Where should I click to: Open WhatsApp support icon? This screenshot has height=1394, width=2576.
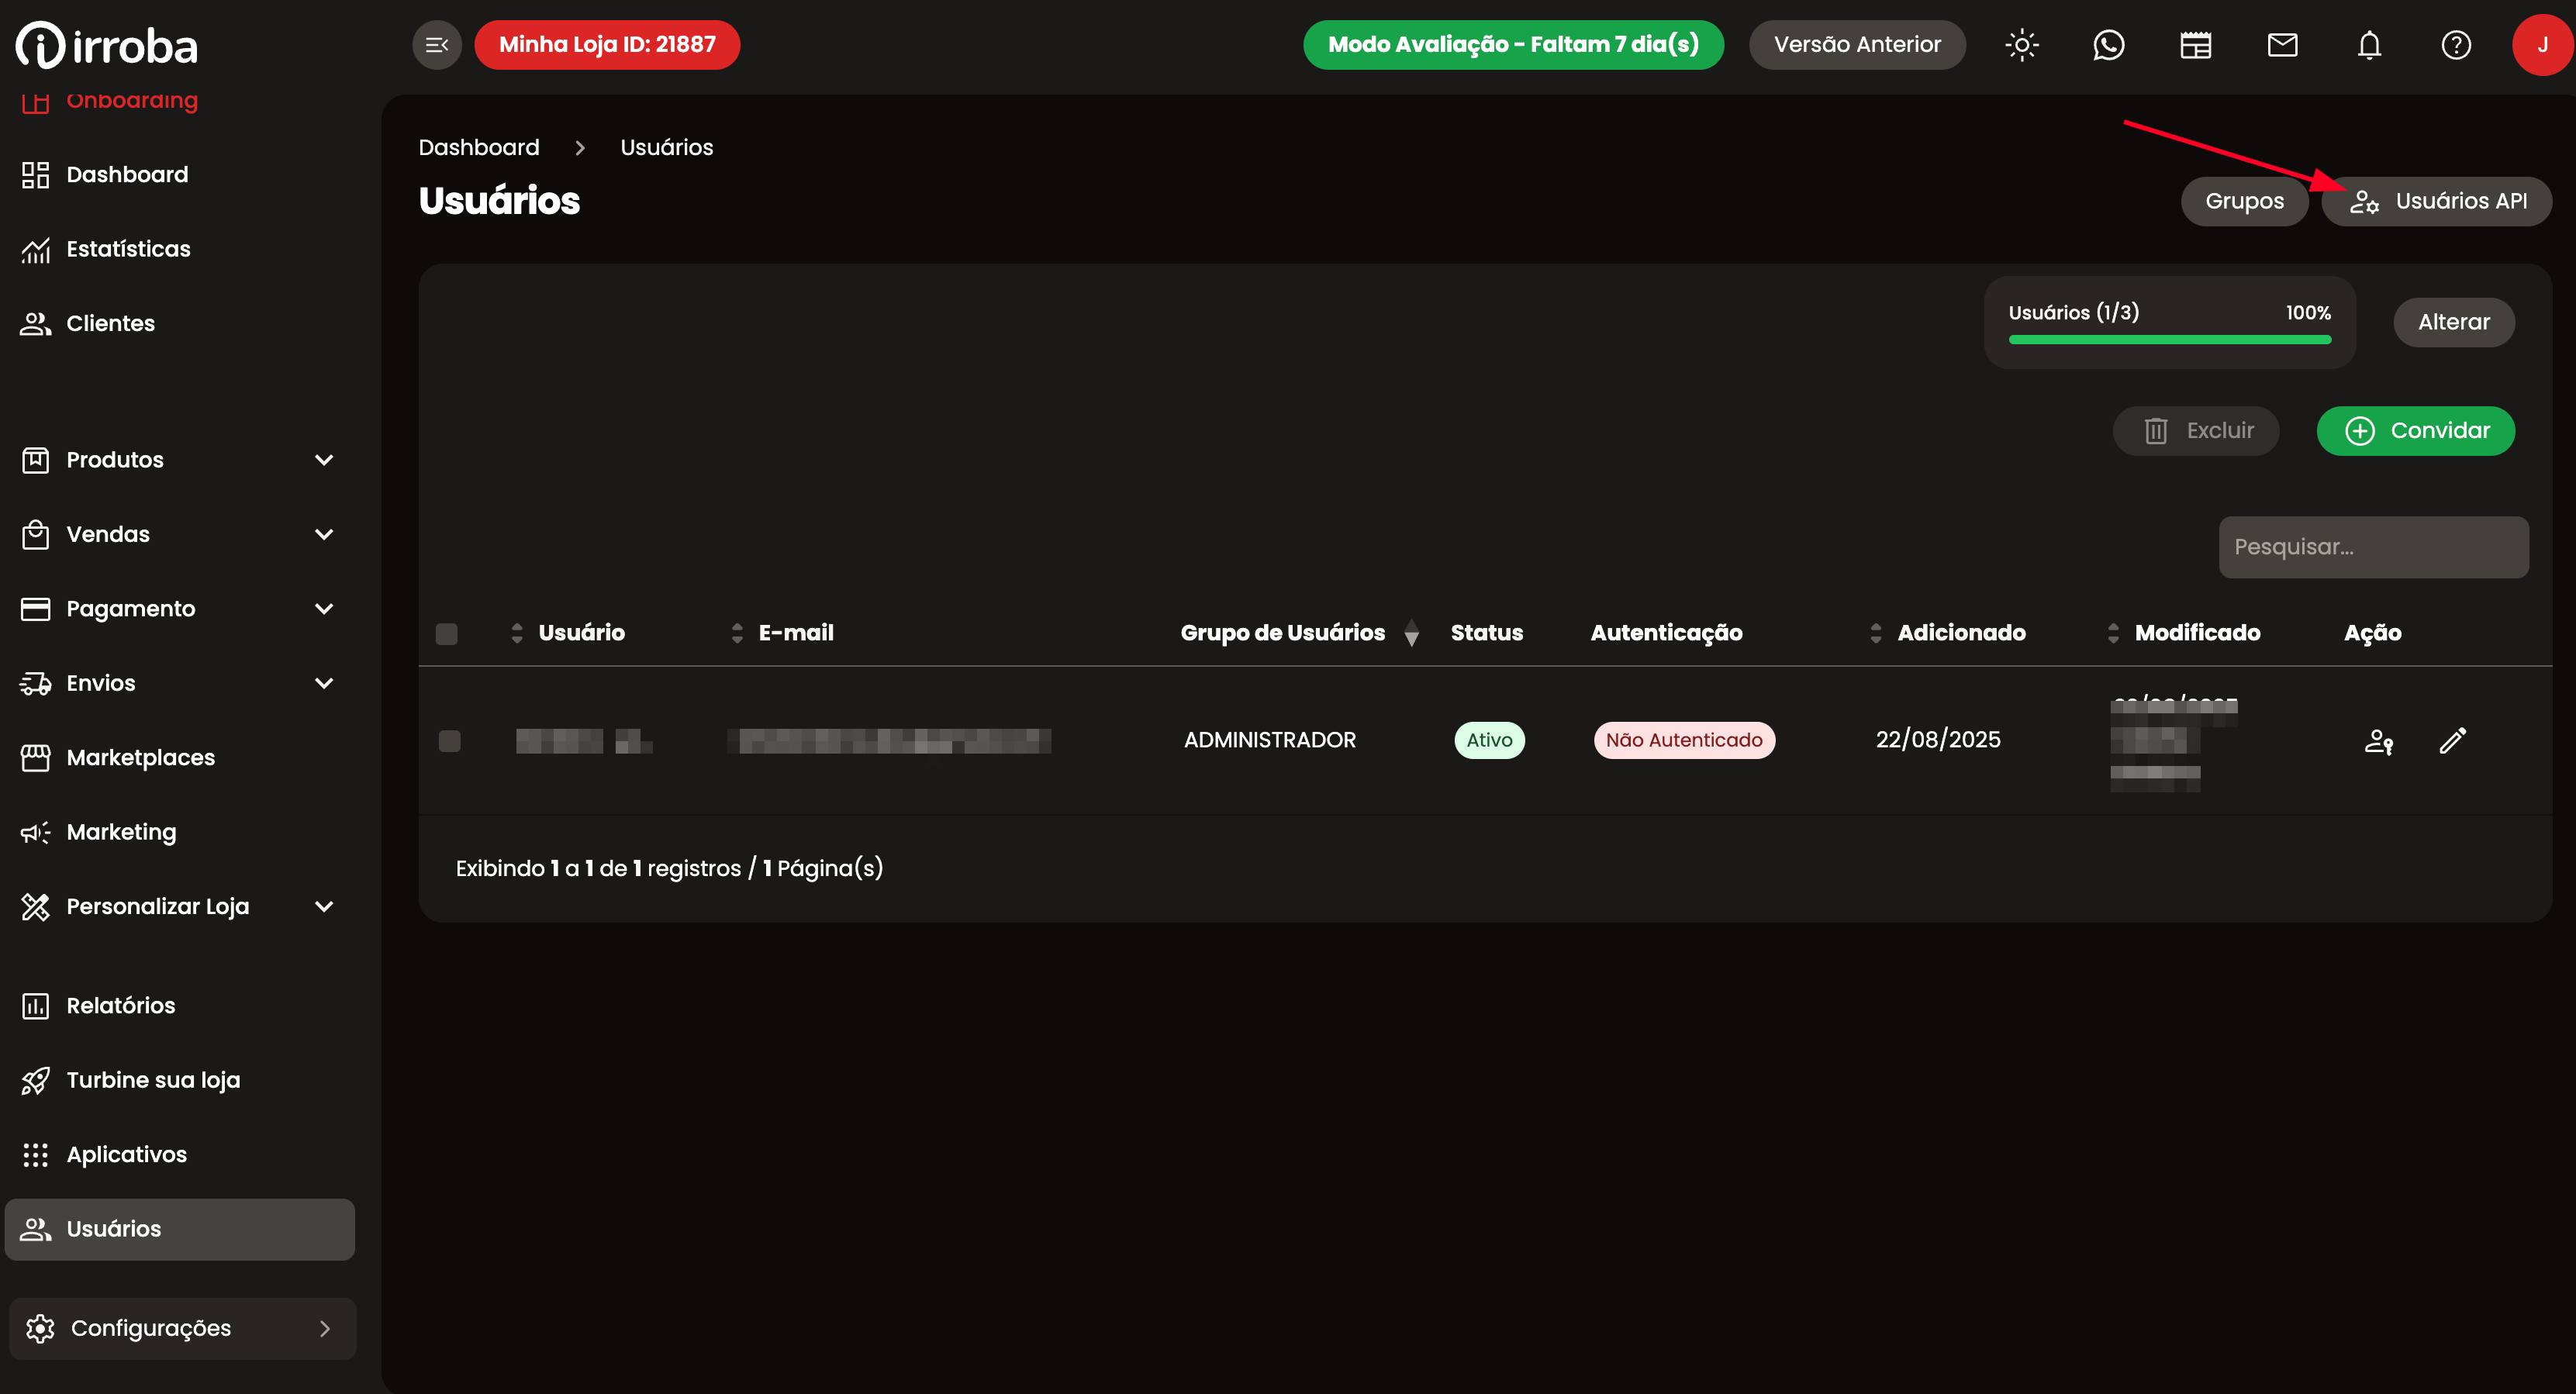pyautogui.click(x=2108, y=45)
